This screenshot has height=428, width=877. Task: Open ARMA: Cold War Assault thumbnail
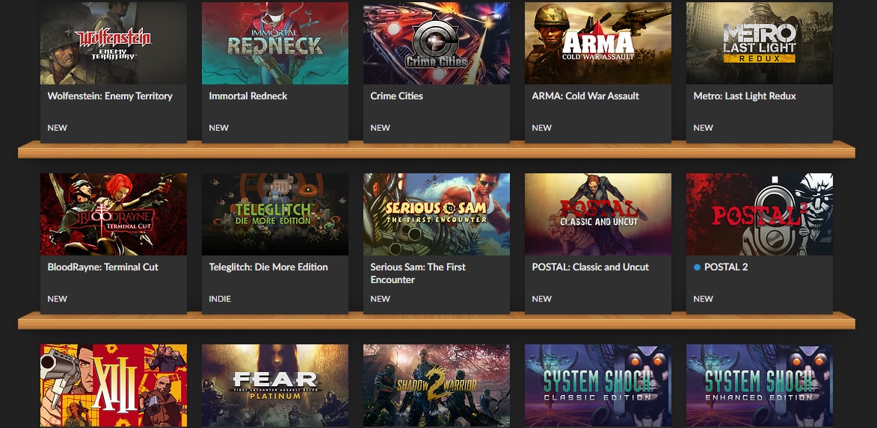(x=598, y=43)
